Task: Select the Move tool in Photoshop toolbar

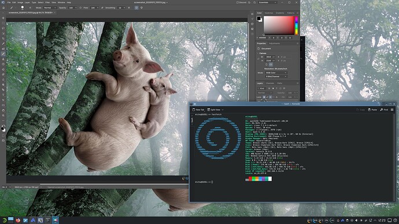Action: [3, 18]
